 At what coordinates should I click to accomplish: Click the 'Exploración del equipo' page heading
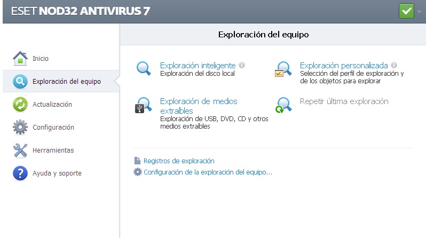pos(264,35)
